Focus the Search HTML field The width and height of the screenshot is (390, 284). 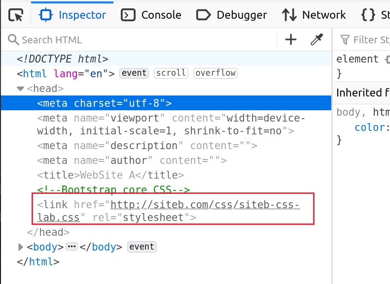142,40
